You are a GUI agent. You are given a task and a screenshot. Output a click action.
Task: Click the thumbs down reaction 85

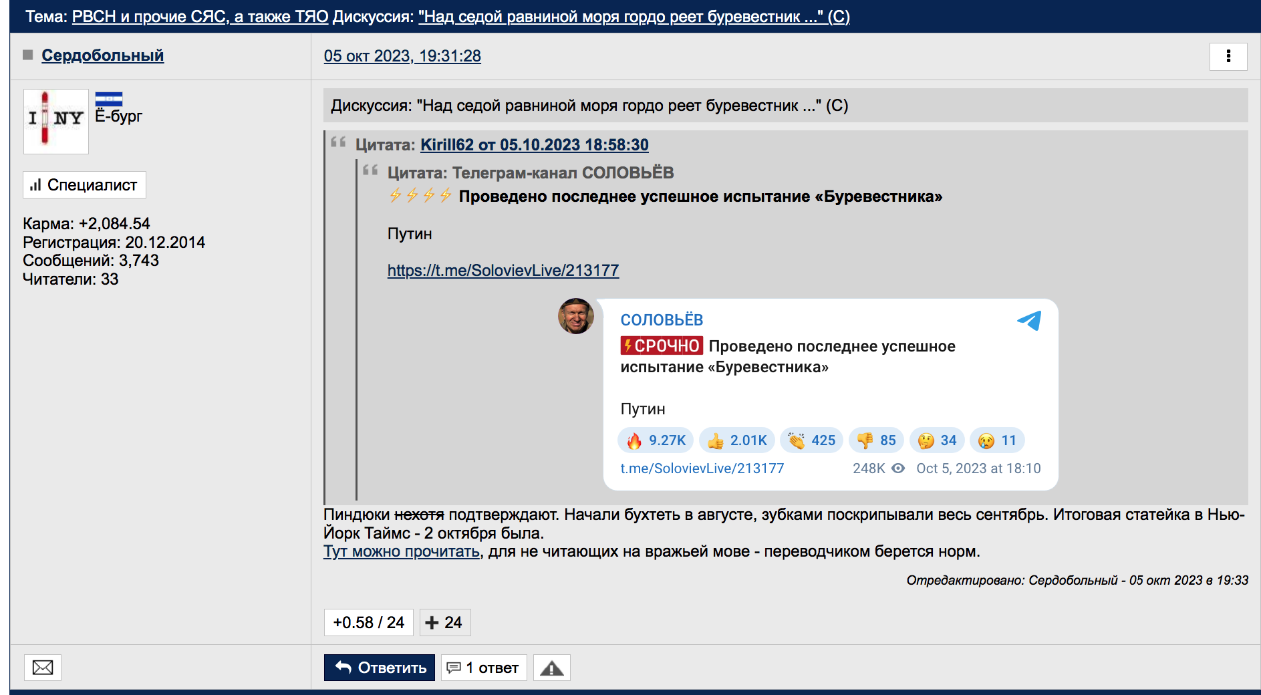876,440
